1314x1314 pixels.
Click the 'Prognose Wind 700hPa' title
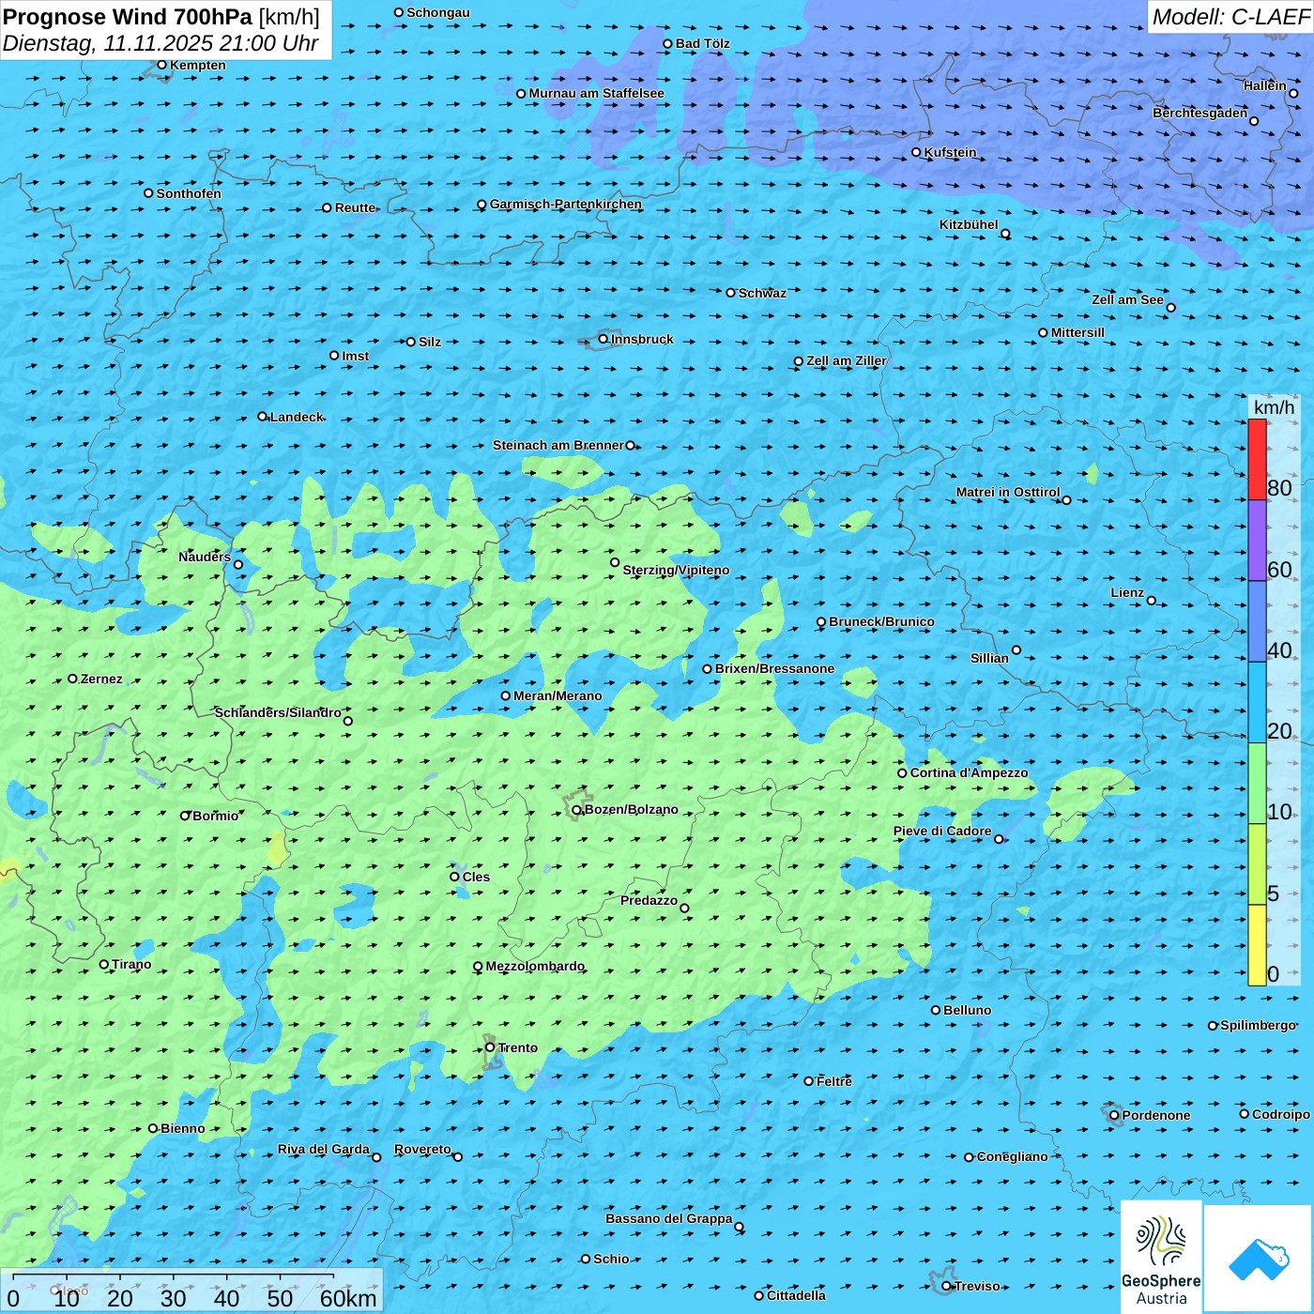(128, 17)
